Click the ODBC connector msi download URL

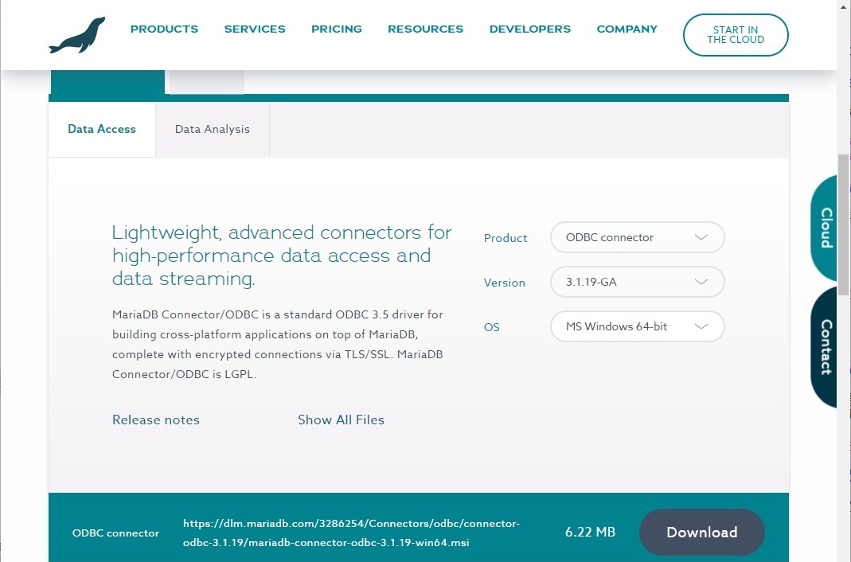pyautogui.click(x=351, y=533)
